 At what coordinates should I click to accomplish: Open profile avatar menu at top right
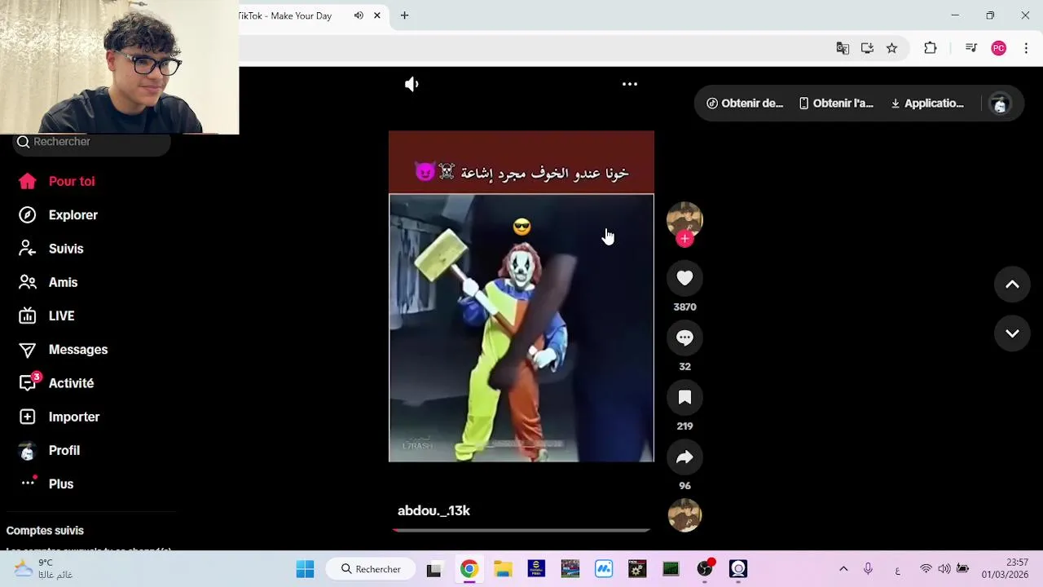point(1000,104)
